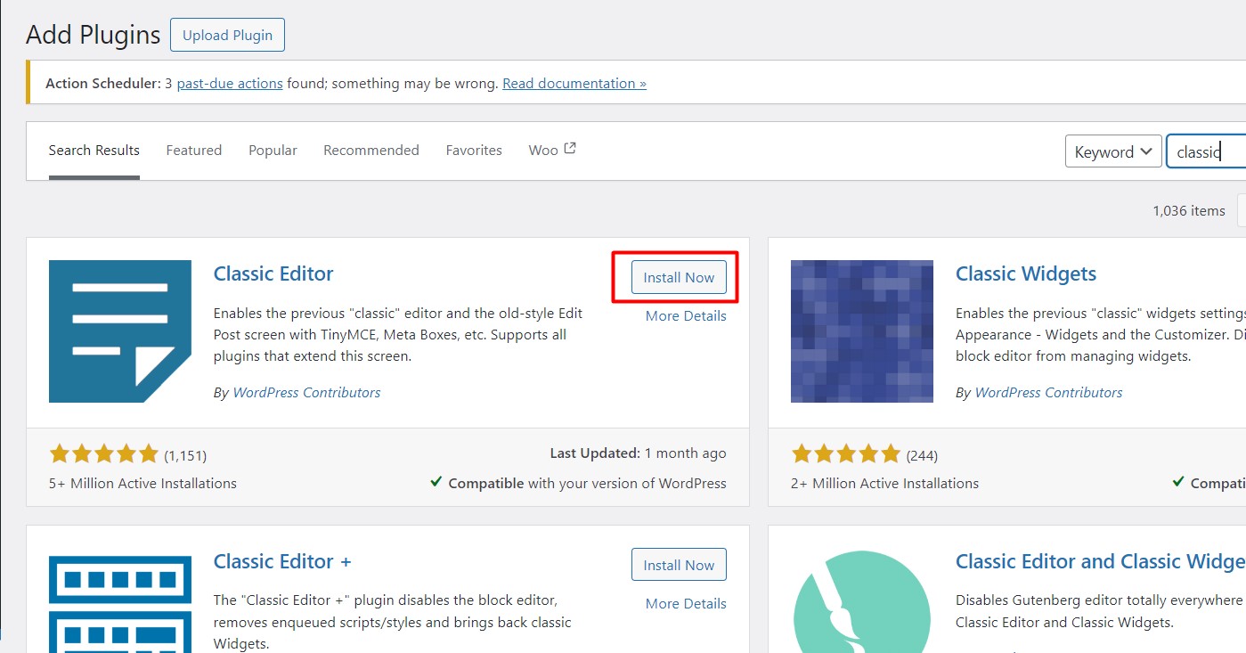Screen dimensions: 1246x653
Task: Install the Classic Editor plugin now
Action: pyautogui.click(x=679, y=277)
